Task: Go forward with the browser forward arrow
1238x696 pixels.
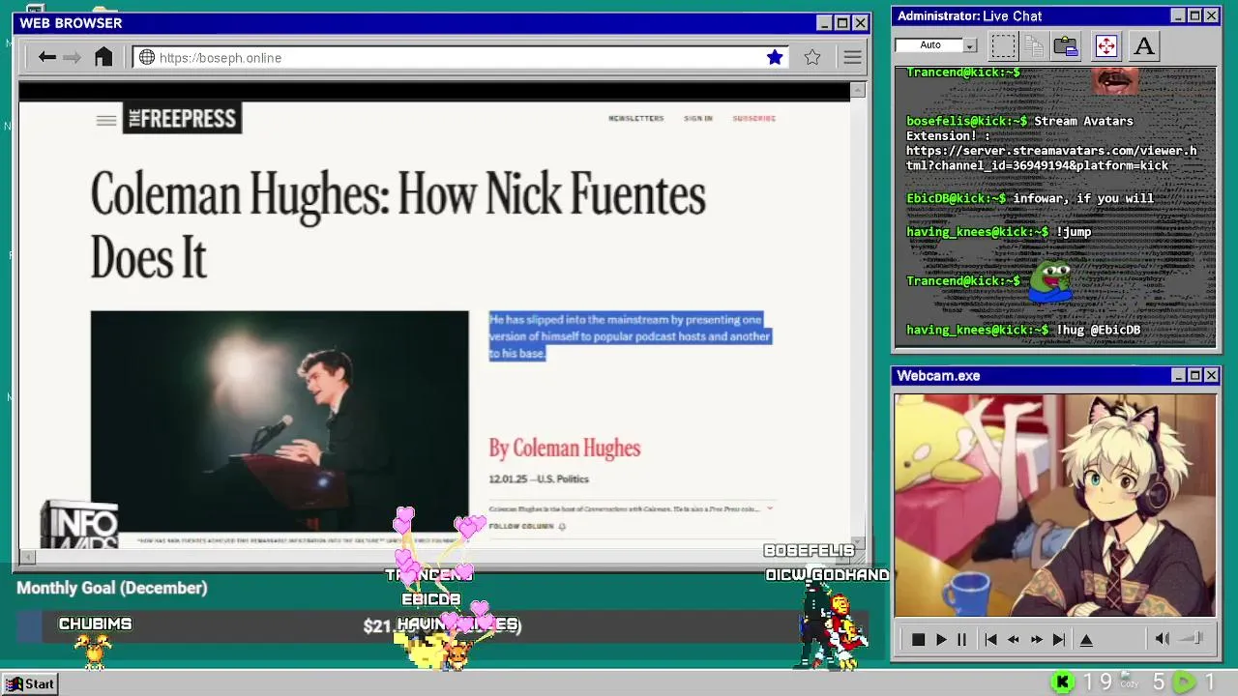Action: point(73,57)
